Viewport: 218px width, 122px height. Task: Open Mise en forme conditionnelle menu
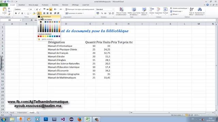(x=121, y=11)
